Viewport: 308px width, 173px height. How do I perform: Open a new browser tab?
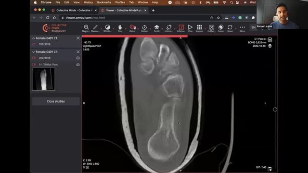pyautogui.click(x=153, y=11)
